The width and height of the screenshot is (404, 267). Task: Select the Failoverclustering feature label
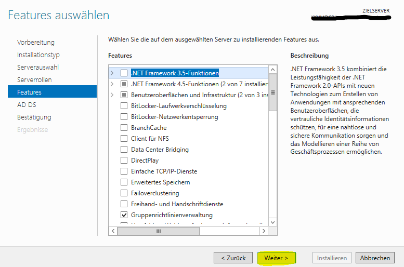155,193
